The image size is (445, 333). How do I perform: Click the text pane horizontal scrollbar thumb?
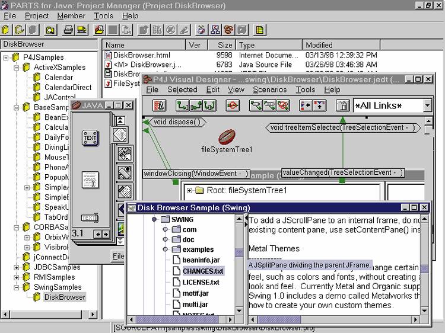[279, 320]
